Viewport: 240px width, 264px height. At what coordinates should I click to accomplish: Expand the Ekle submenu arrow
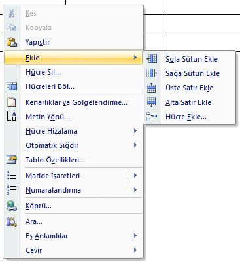135,58
